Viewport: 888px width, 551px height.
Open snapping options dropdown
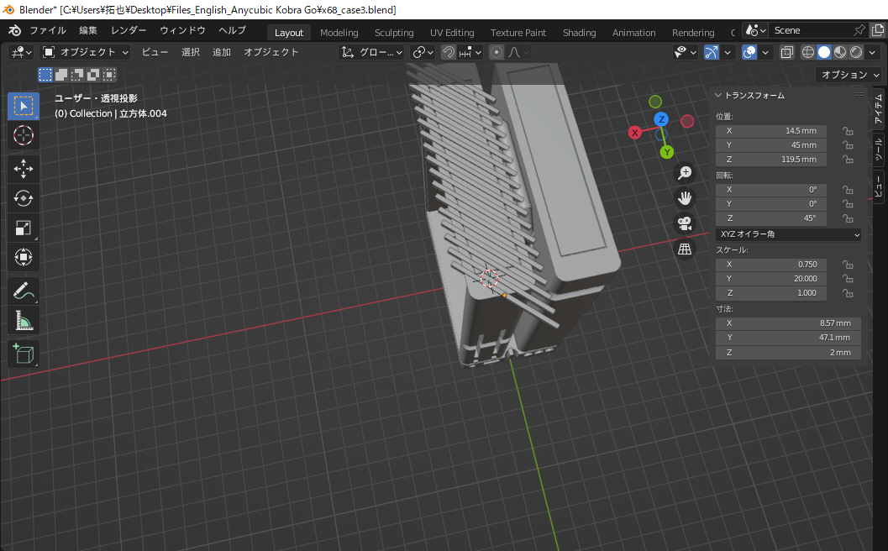pos(470,52)
